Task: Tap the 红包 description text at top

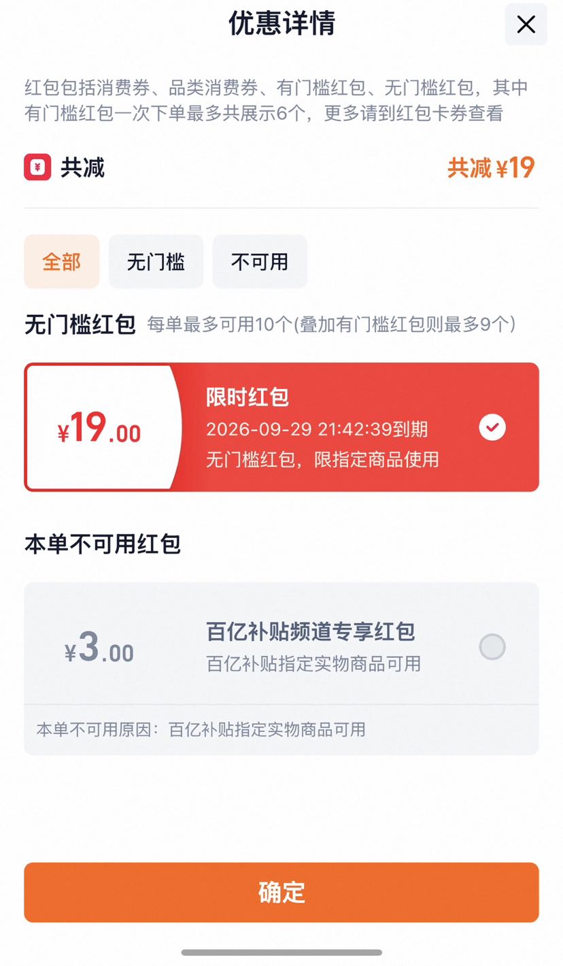Action: point(277,100)
